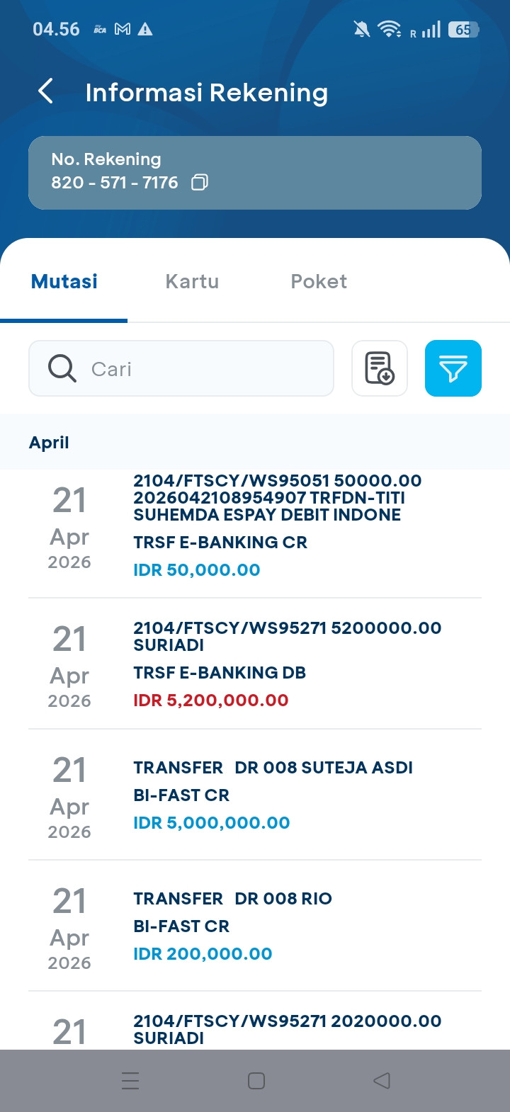510x1112 pixels.
Task: Open the blue filter funnel button
Action: pos(453,368)
